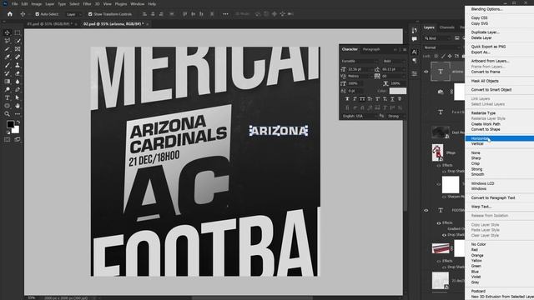This screenshot has width=534, height=300.
Task: Choose Convert to Paragraph Text
Action: [x=493, y=197]
